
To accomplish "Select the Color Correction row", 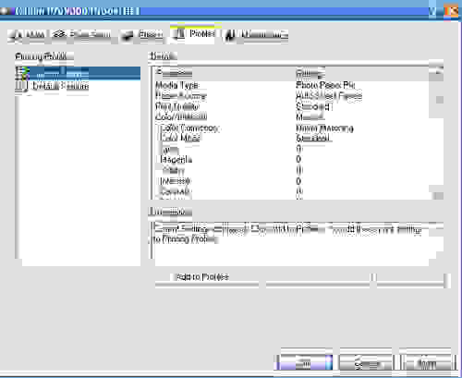I will tap(291, 128).
